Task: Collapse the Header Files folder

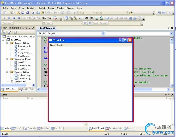Action: 7,43
